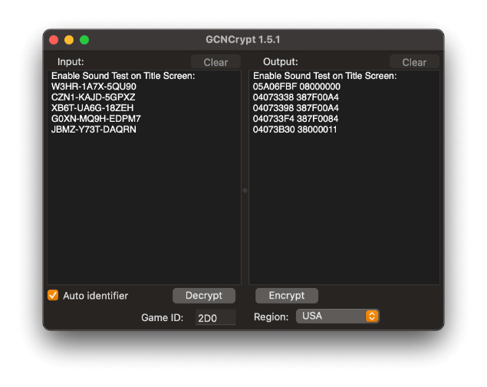Viewport: 487px width, 387px height.
Task: Click the GCNCrypt 1.5.1 window title
Action: (243, 40)
